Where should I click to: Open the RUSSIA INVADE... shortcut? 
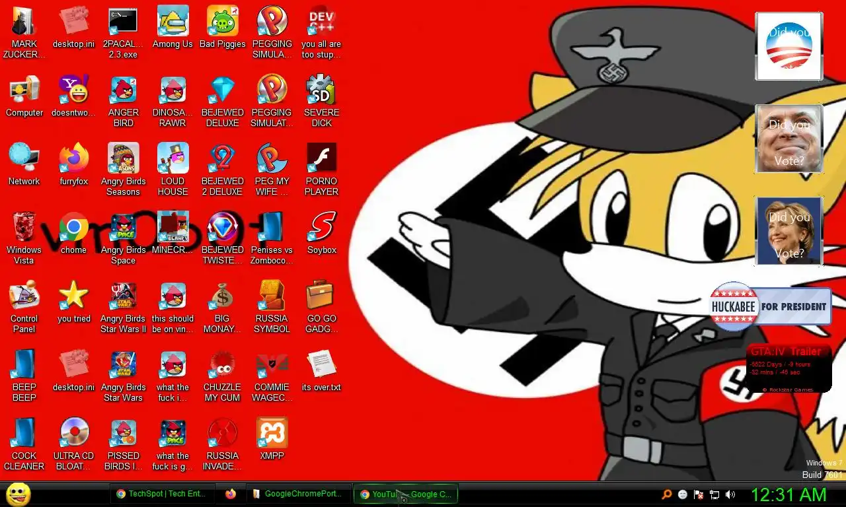click(x=222, y=445)
